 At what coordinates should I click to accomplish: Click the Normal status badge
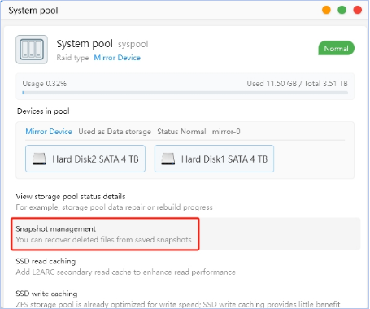[336, 48]
